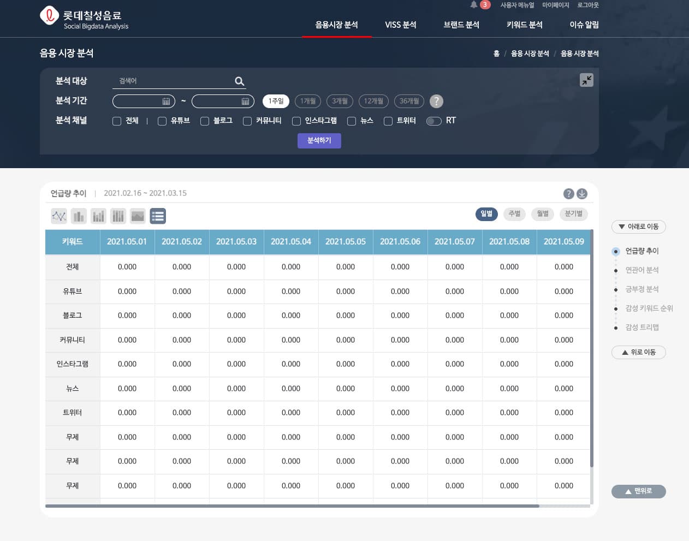The width and height of the screenshot is (689, 541).
Task: Select the 주별 period button
Action: (x=514, y=213)
